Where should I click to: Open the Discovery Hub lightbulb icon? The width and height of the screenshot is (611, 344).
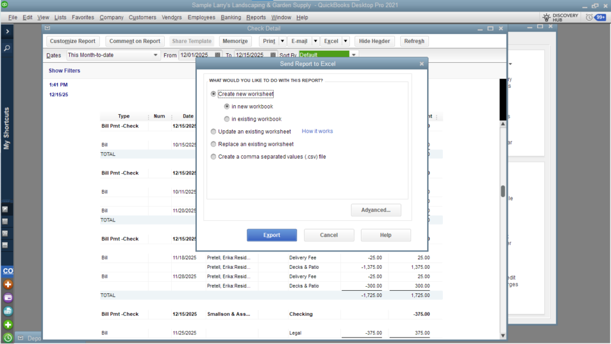547,17
